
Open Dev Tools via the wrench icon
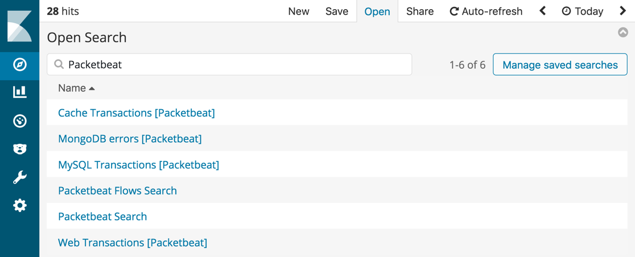[x=19, y=177]
